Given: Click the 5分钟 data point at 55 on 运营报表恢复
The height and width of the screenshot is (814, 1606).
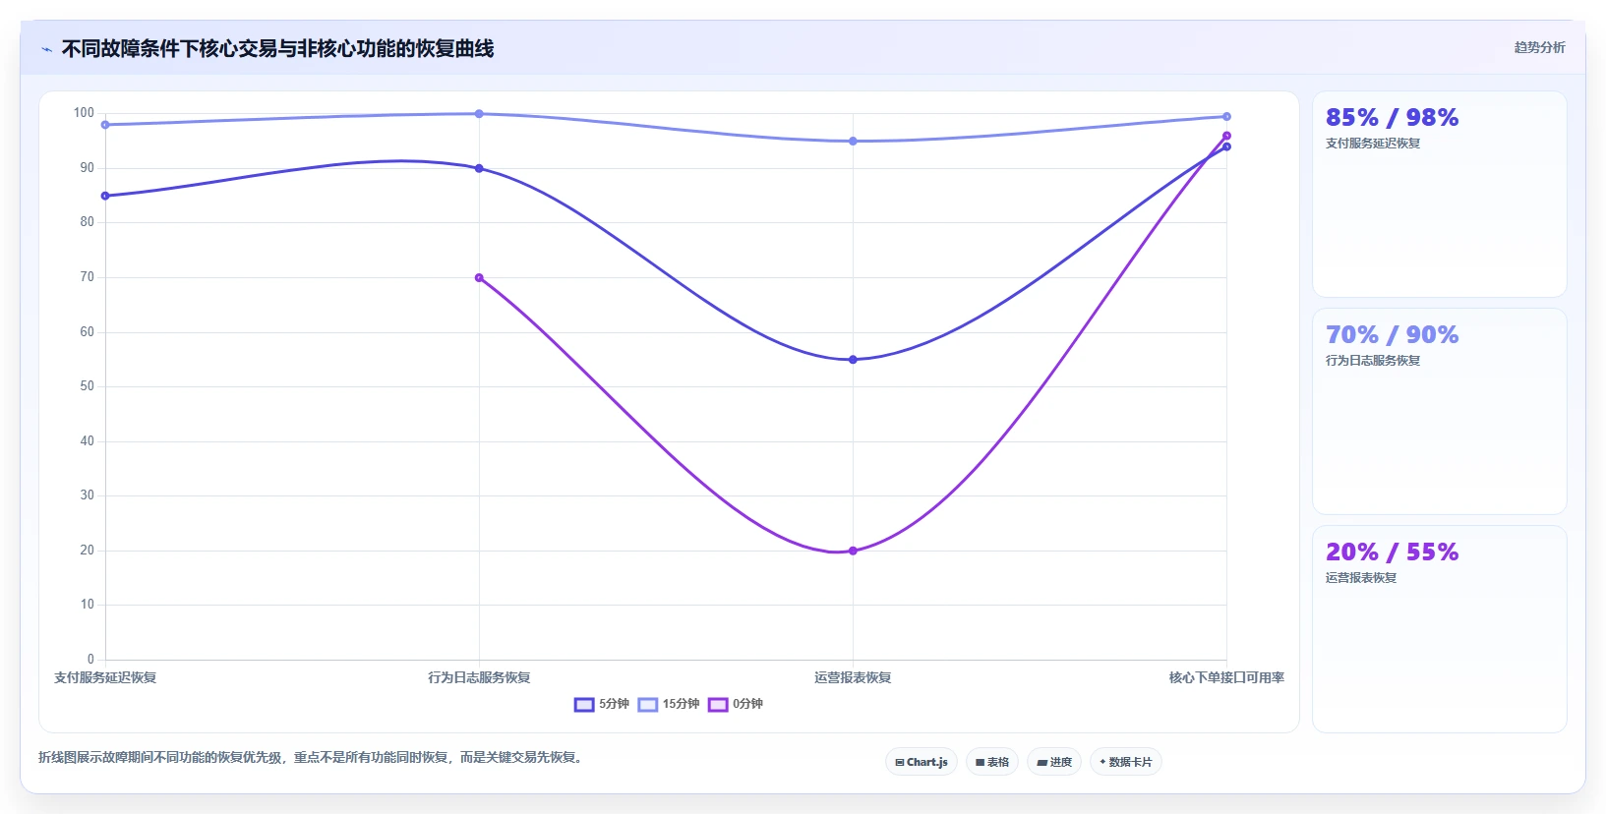Looking at the screenshot, I should coord(853,360).
